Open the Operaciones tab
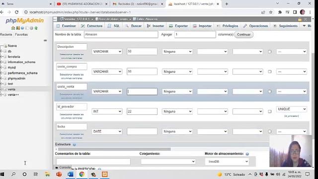This screenshot has height=179, width=318. pos(255,26)
